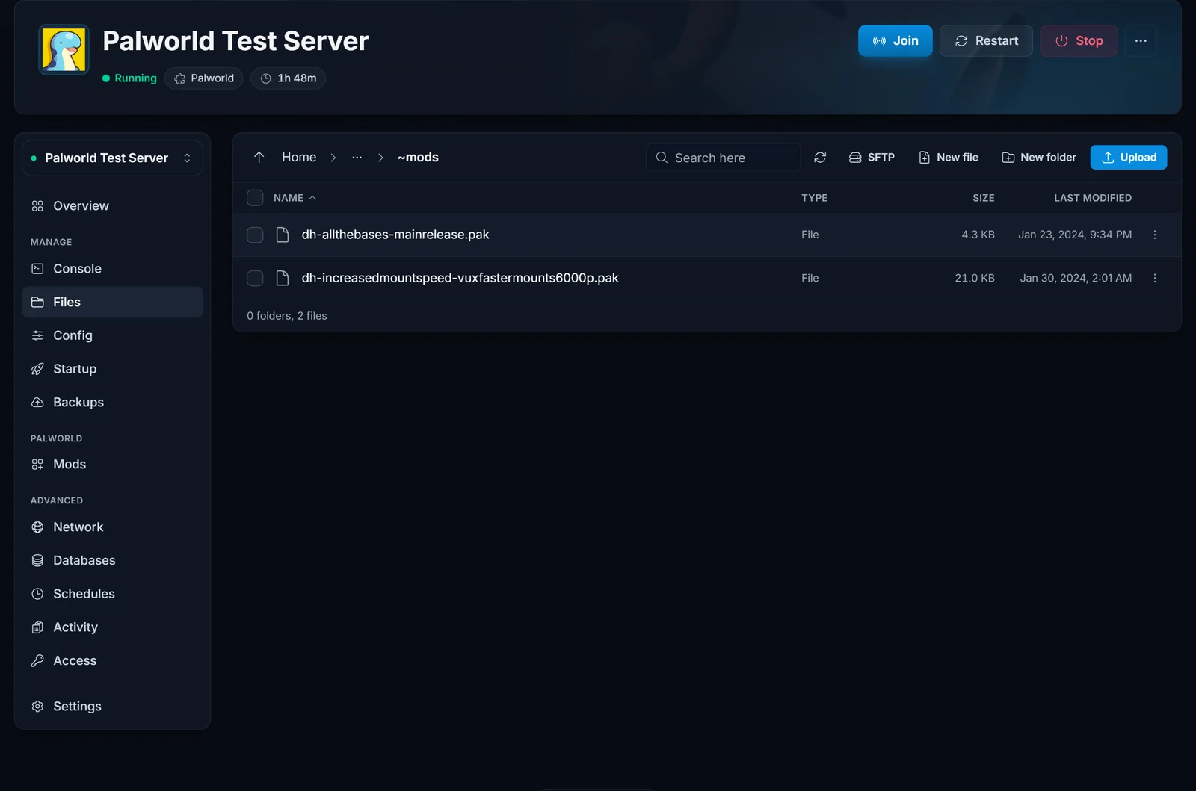Click the file icon of dh-allthebases-mainrelease.pak

pyautogui.click(x=283, y=235)
